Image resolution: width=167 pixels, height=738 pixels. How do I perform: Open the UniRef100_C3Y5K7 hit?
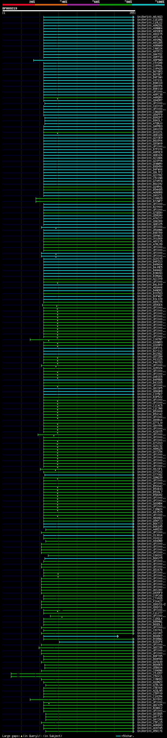pyautogui.click(x=150, y=394)
